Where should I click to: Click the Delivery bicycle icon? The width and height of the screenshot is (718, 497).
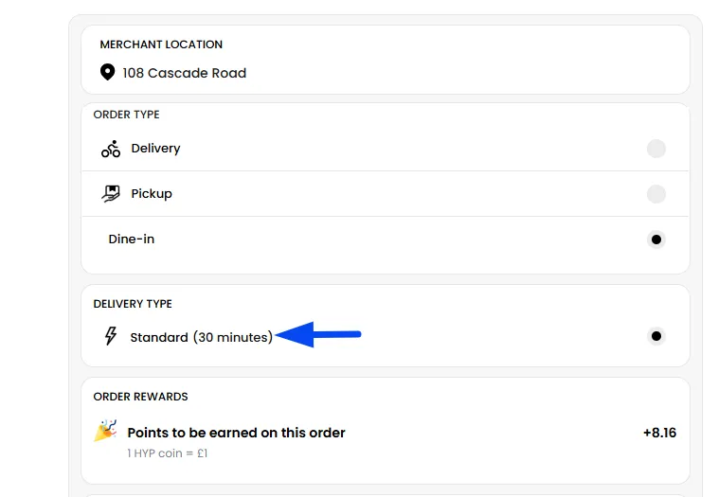pyautogui.click(x=111, y=149)
